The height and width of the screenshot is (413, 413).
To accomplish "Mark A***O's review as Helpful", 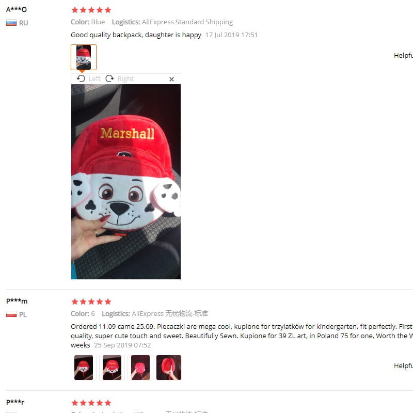I will pos(403,55).
